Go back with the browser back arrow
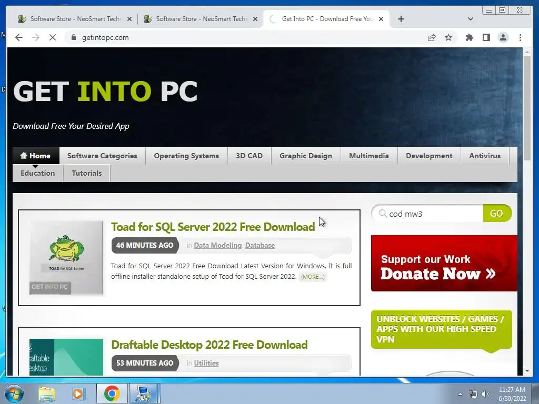The image size is (539, 404). [x=19, y=37]
